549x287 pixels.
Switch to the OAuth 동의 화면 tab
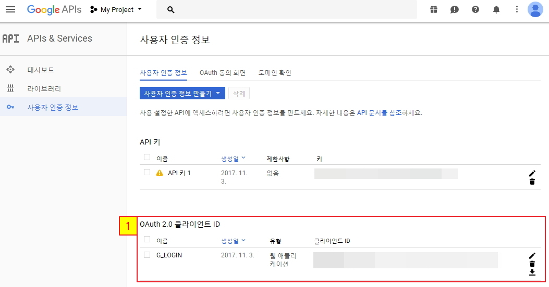(222, 73)
